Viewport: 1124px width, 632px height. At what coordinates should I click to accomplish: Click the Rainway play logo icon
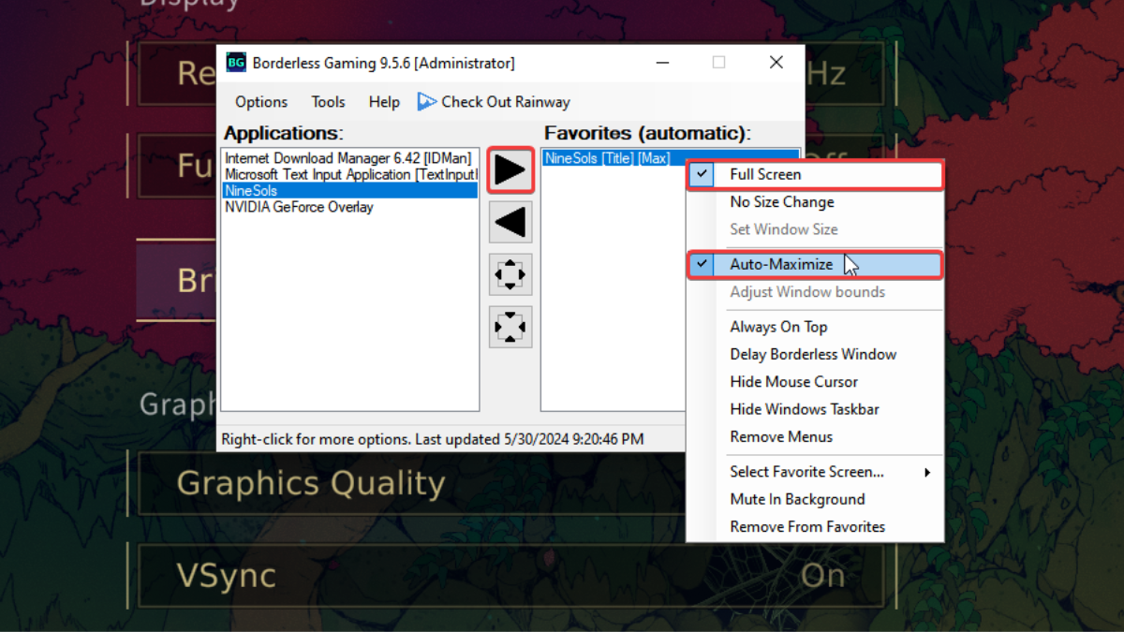tap(426, 101)
